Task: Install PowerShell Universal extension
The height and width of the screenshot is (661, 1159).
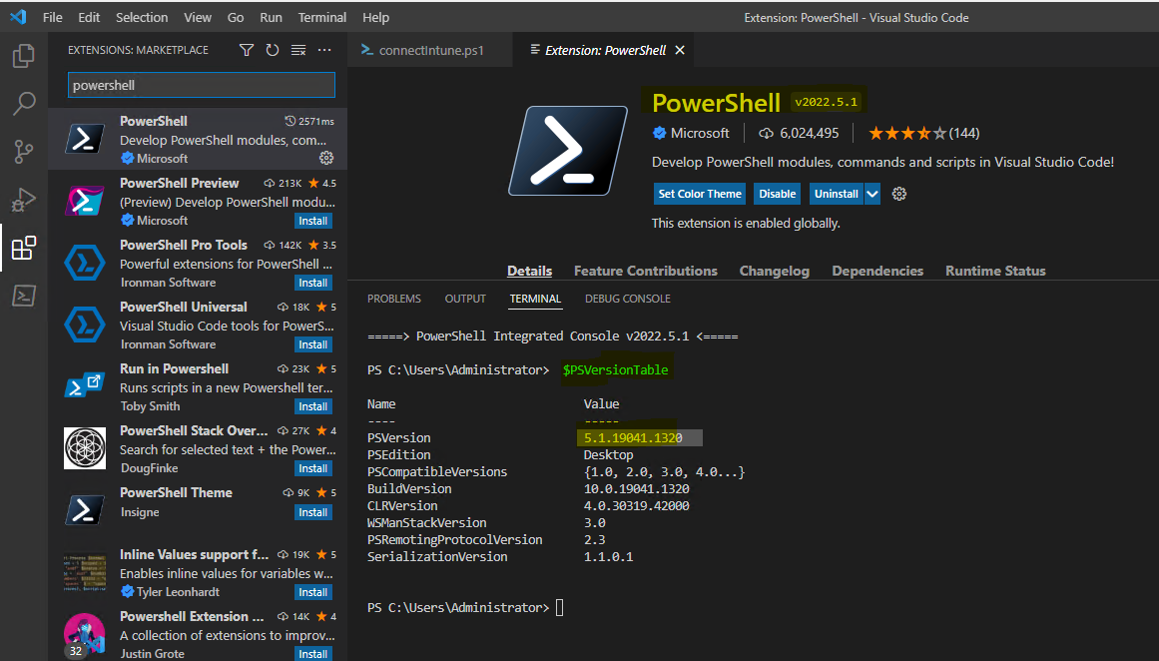Action: 313,344
